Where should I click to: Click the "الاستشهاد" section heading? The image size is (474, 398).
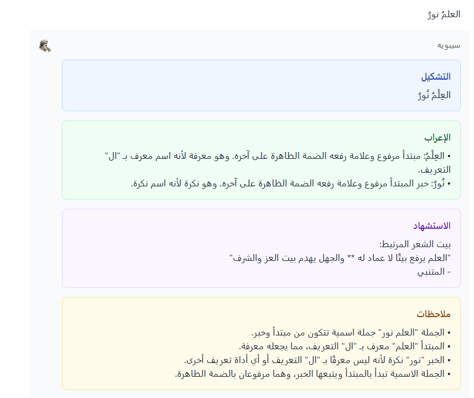pyautogui.click(x=432, y=225)
